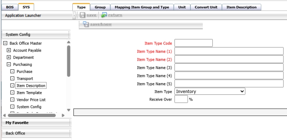The height and width of the screenshot is (140, 287).
Task: Open the Convert Unit tab
Action: 206,7
